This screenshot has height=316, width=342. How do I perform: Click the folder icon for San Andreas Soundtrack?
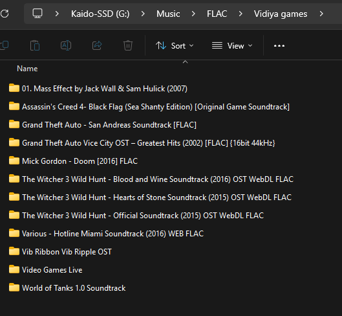[x=14, y=124]
